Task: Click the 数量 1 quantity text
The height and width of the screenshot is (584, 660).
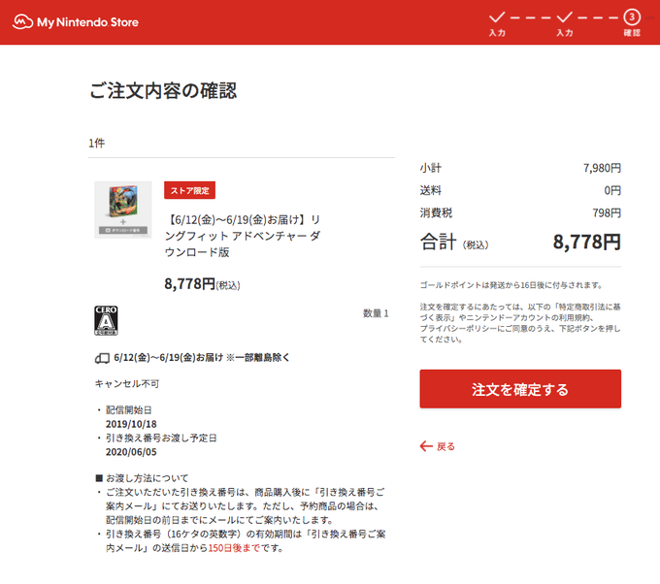Action: coord(376,313)
